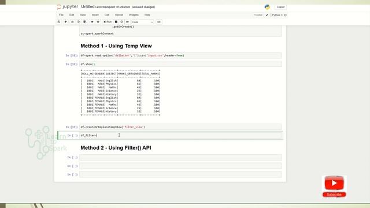
Task: Click the Method 2 - Using Filter() API heading
Action: tap(116, 148)
